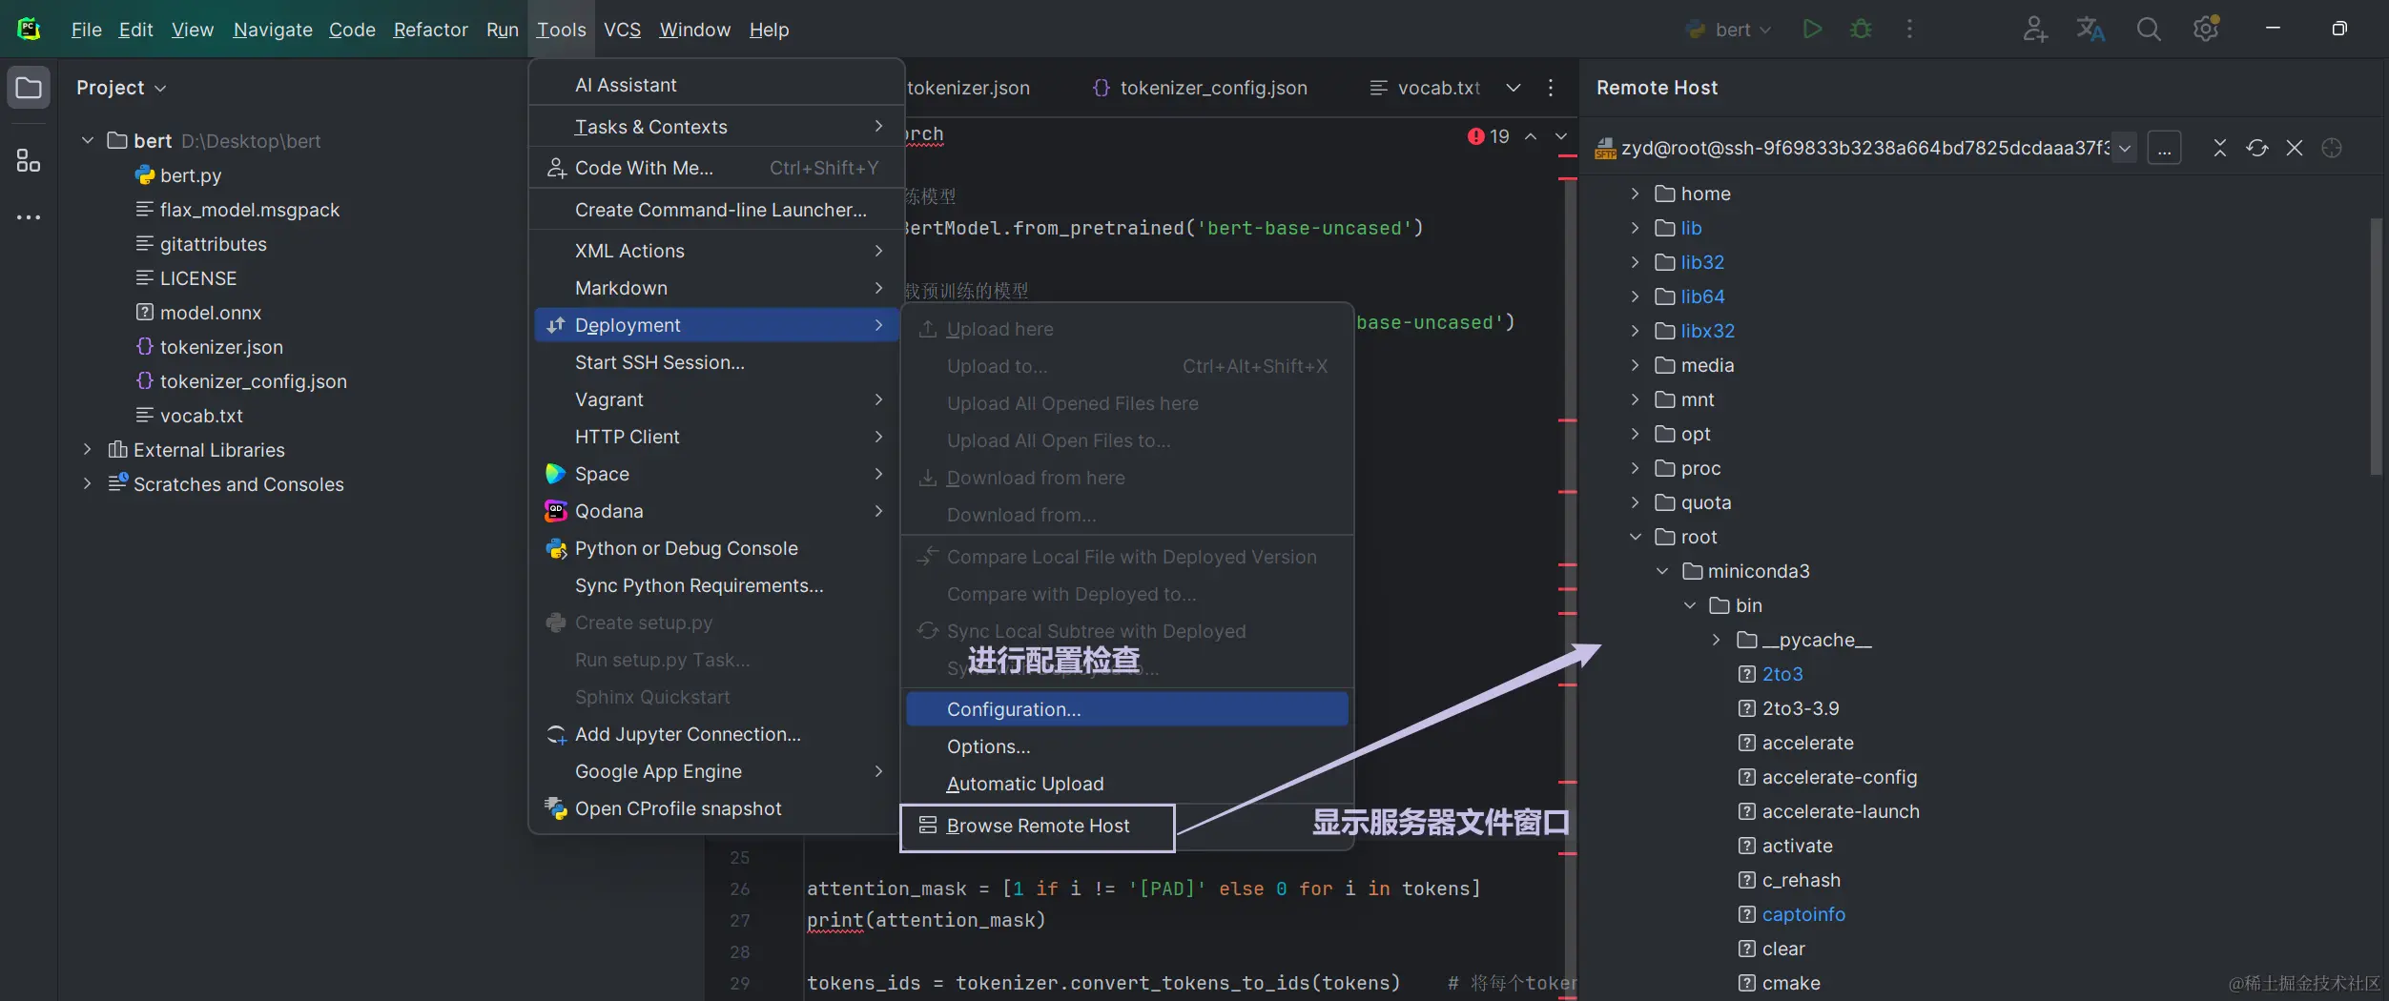Screen dimensions: 2389x1001
Task: Choose Configuration... in Deployment submenu
Action: pos(1126,709)
